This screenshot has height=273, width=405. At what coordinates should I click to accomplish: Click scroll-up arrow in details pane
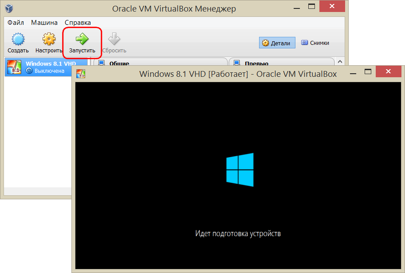click(x=340, y=62)
